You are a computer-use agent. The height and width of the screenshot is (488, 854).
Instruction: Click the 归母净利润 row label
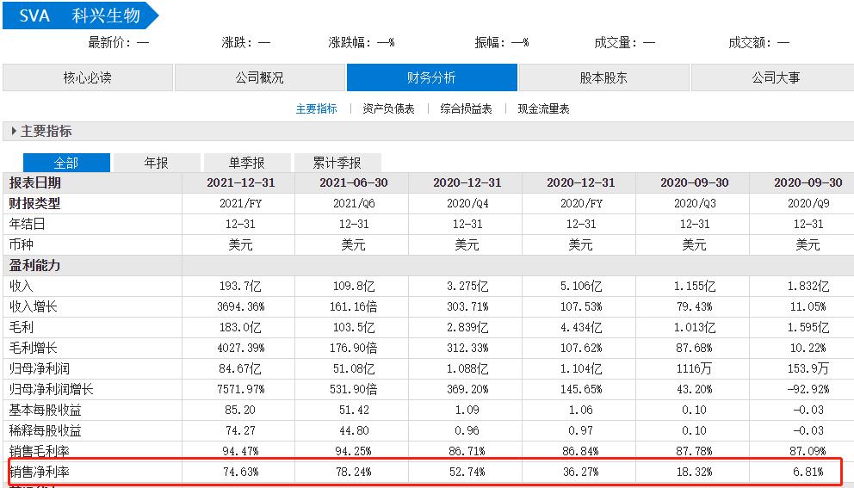40,368
